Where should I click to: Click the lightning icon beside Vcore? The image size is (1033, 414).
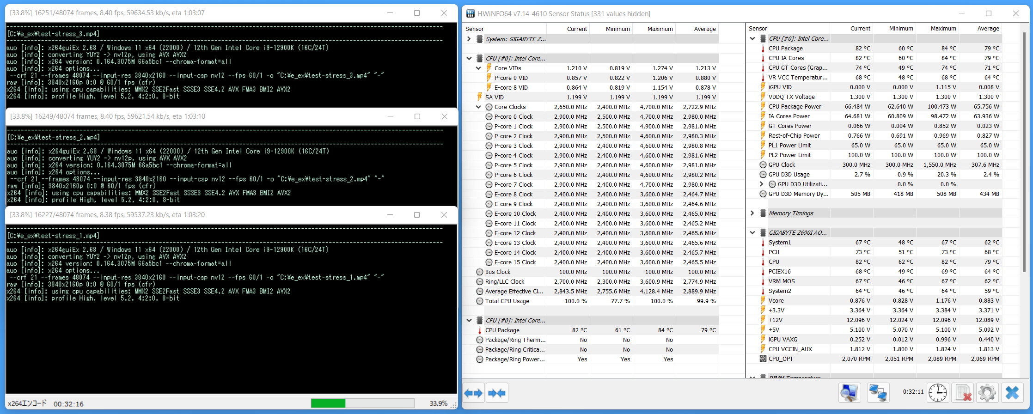[763, 300]
